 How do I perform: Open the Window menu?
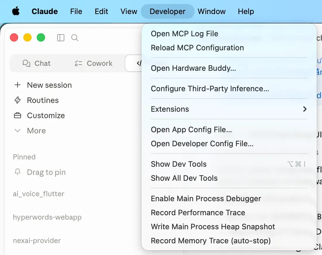coord(212,11)
